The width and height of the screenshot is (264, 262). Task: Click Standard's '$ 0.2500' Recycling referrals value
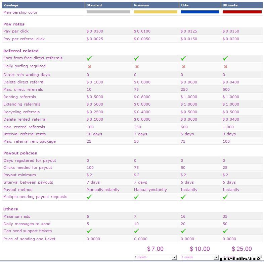[95, 112]
